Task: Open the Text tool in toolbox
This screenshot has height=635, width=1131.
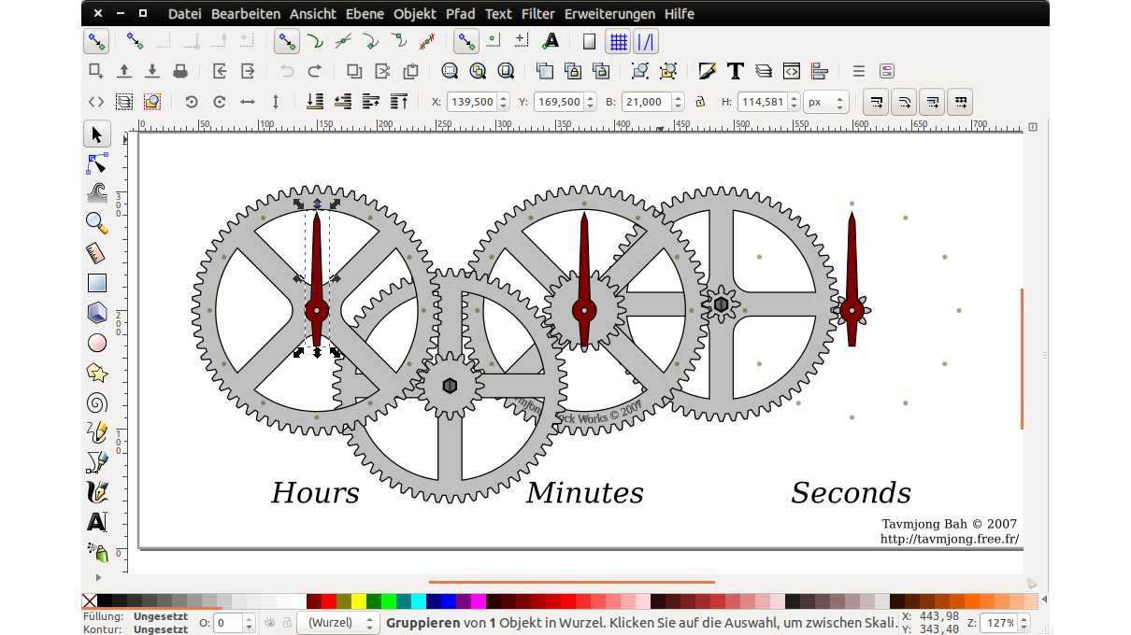Action: click(97, 522)
